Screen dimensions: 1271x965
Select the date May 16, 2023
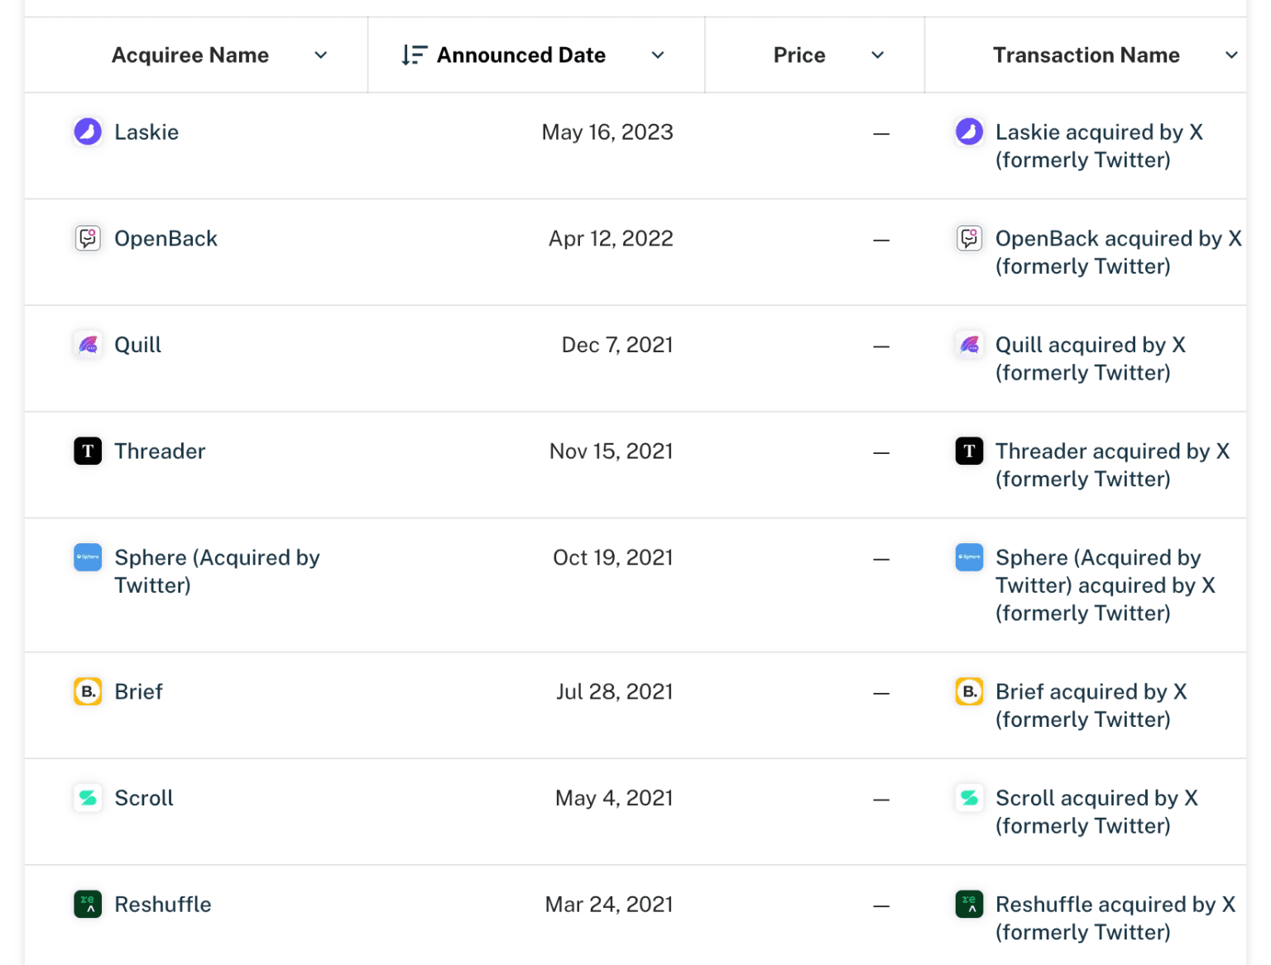tap(607, 132)
